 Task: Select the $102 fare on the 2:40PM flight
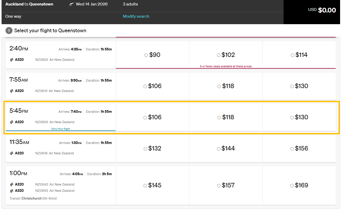tap(218, 55)
